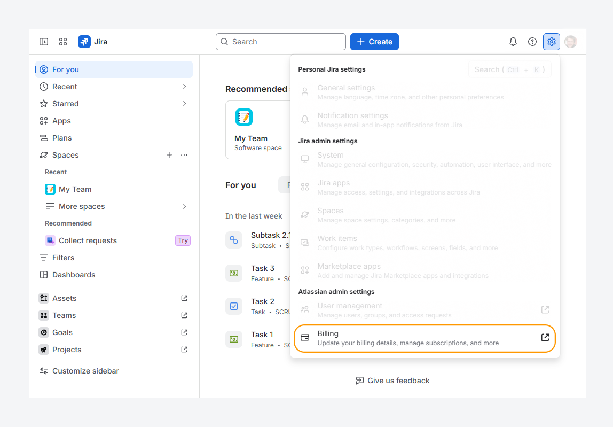The height and width of the screenshot is (427, 613).
Task: Focus the top Search field
Action: (281, 42)
